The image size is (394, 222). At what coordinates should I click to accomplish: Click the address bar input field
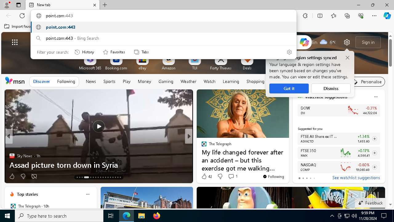[163, 16]
